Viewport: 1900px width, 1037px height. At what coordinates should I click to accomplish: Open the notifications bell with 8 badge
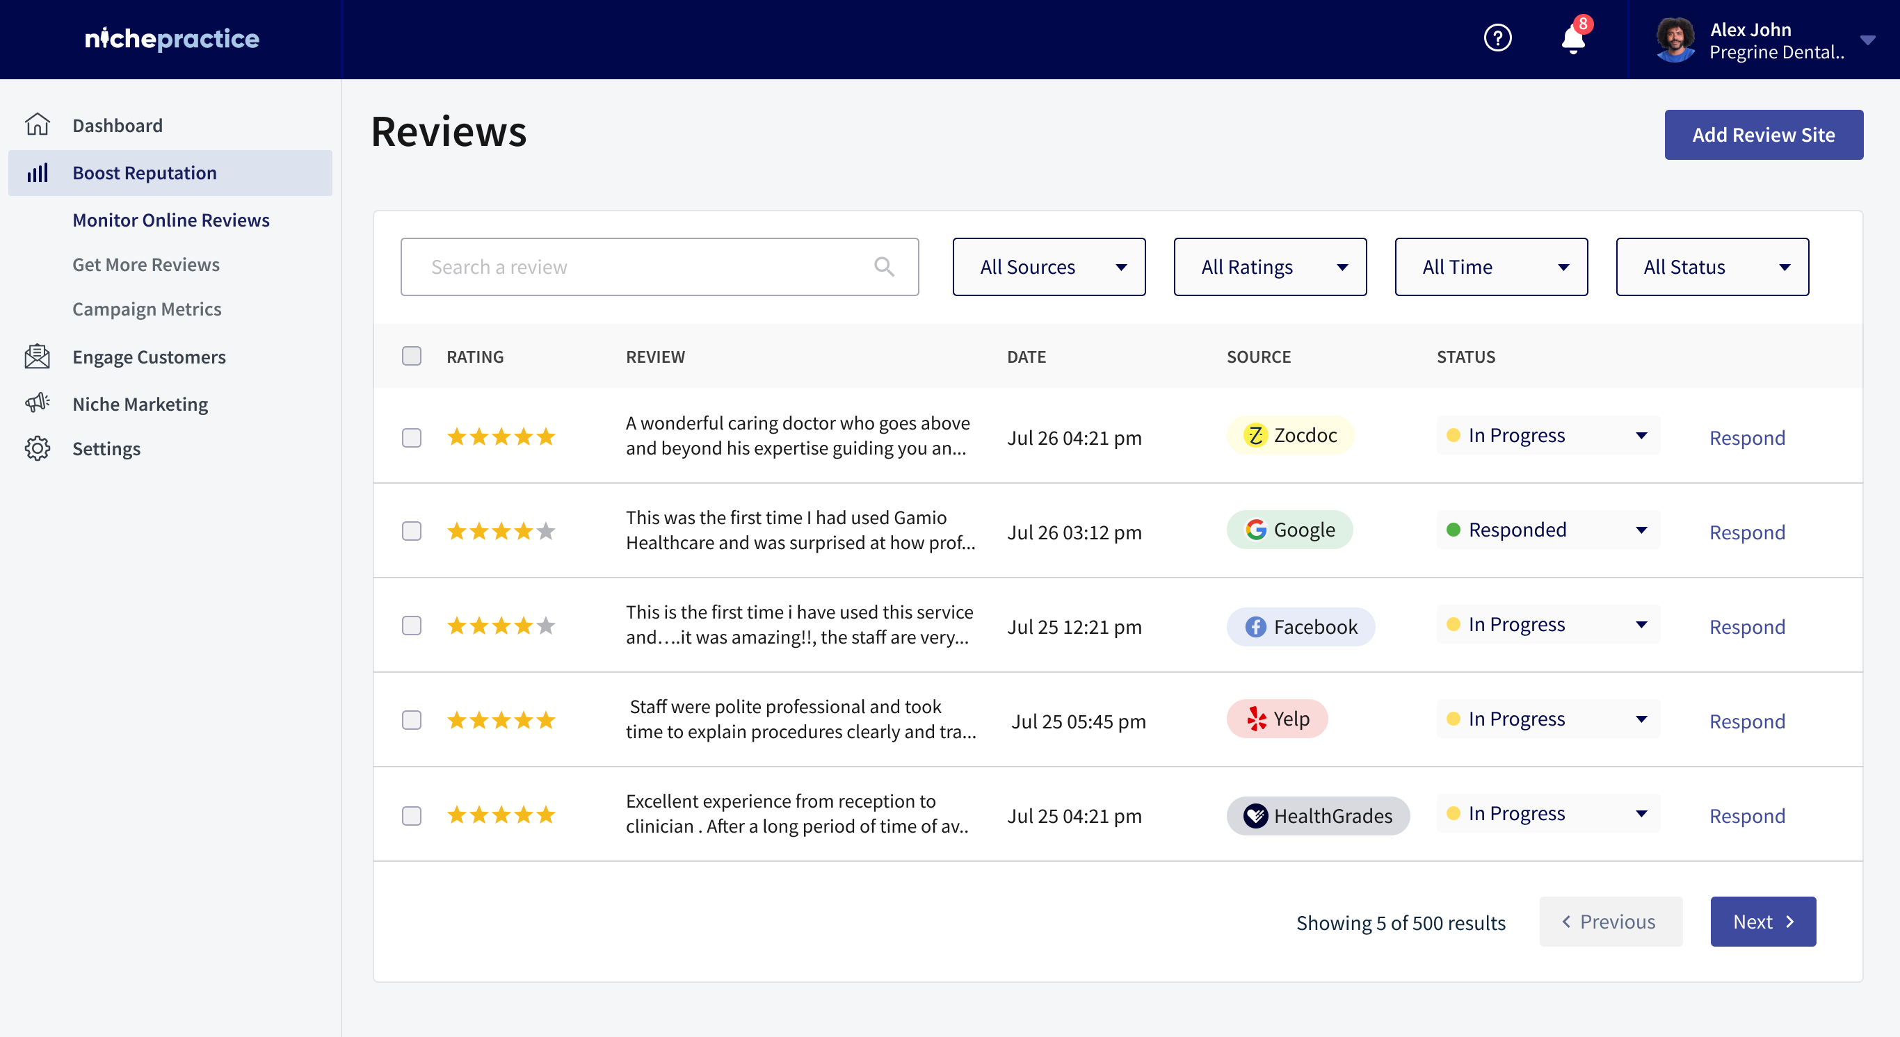[x=1575, y=36]
